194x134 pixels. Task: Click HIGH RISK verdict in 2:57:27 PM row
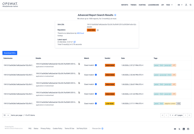tap(110, 65)
